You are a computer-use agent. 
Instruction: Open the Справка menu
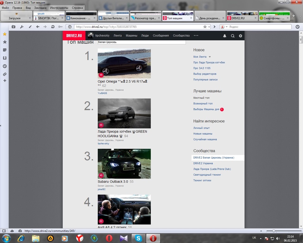click(x=77, y=8)
